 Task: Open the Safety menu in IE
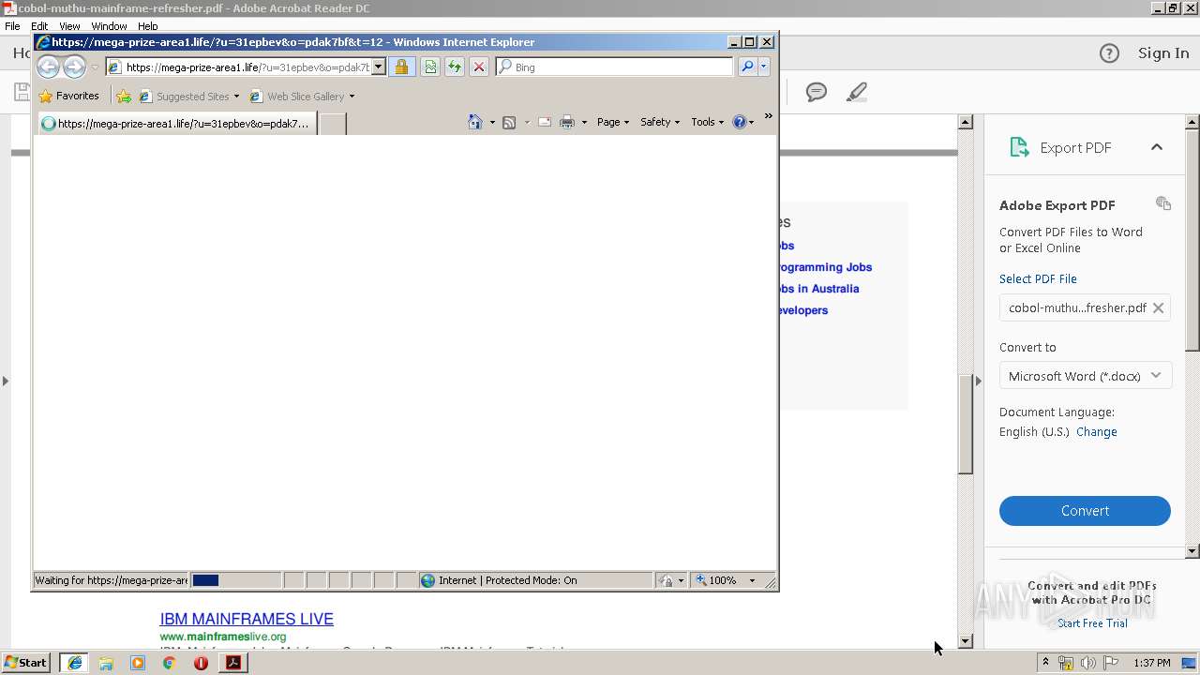[660, 122]
